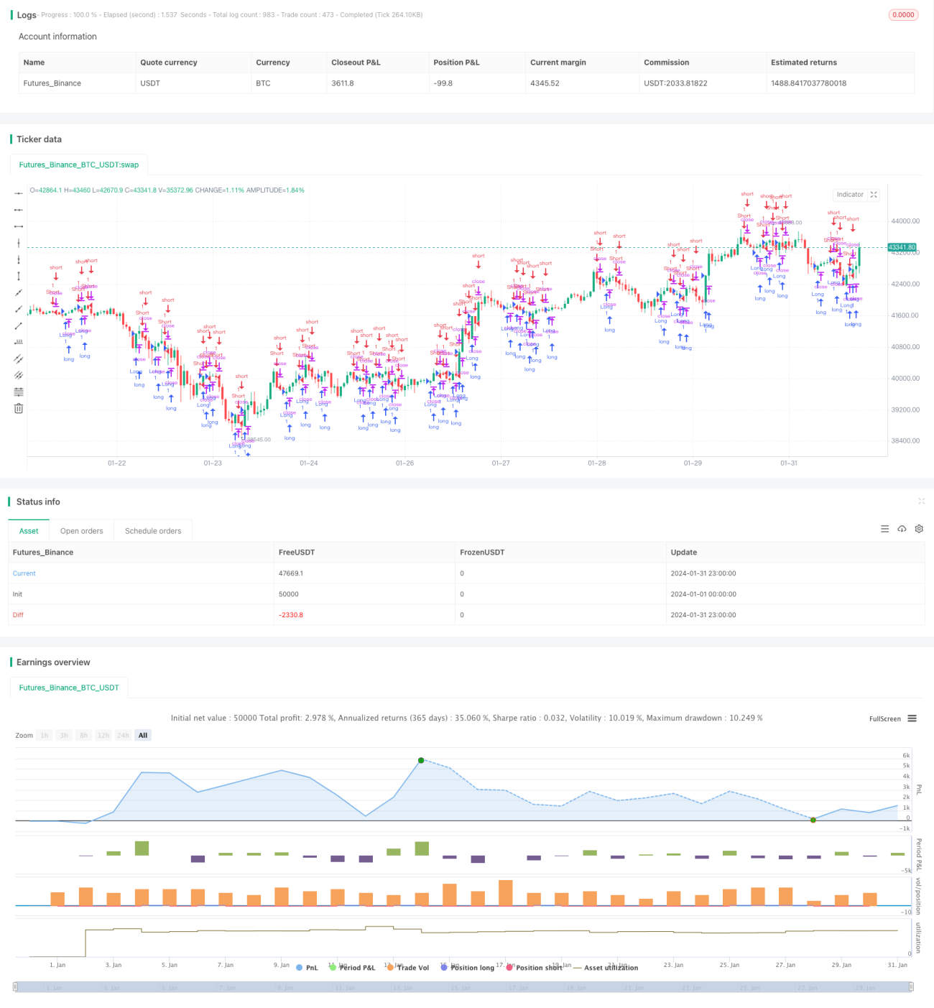Set earnings chart zoom to 24h
The image size is (934, 1008).
[123, 735]
